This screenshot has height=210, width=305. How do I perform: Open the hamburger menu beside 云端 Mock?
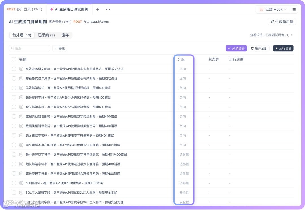point(294,9)
